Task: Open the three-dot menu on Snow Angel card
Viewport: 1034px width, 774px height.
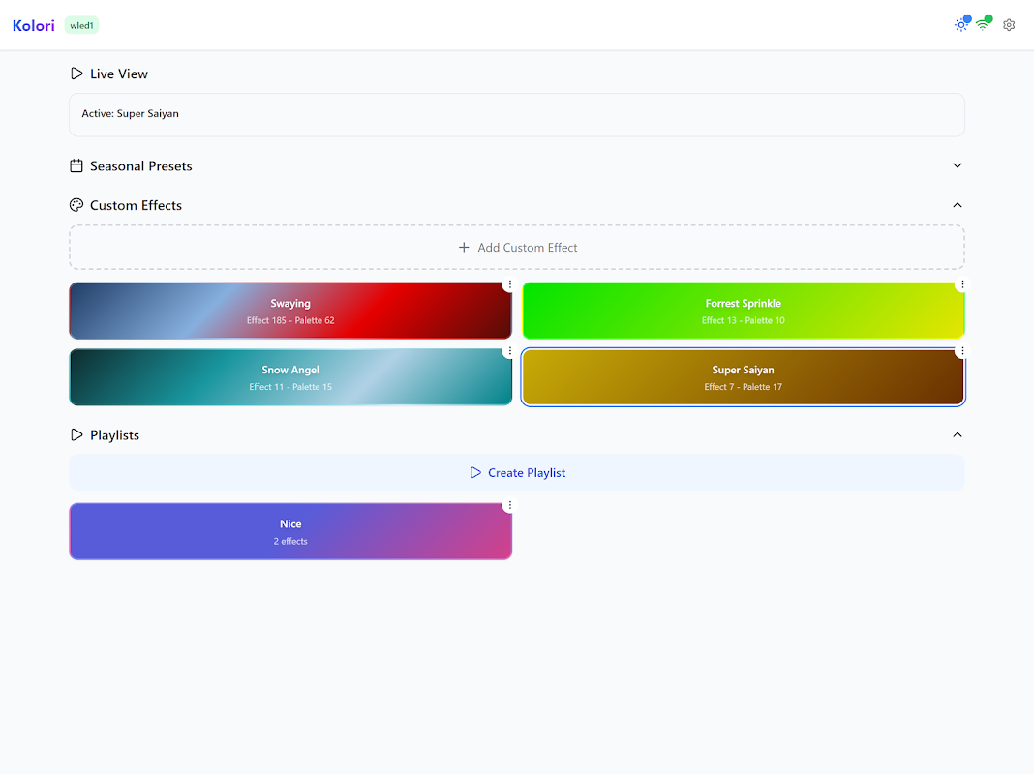Action: pos(510,351)
